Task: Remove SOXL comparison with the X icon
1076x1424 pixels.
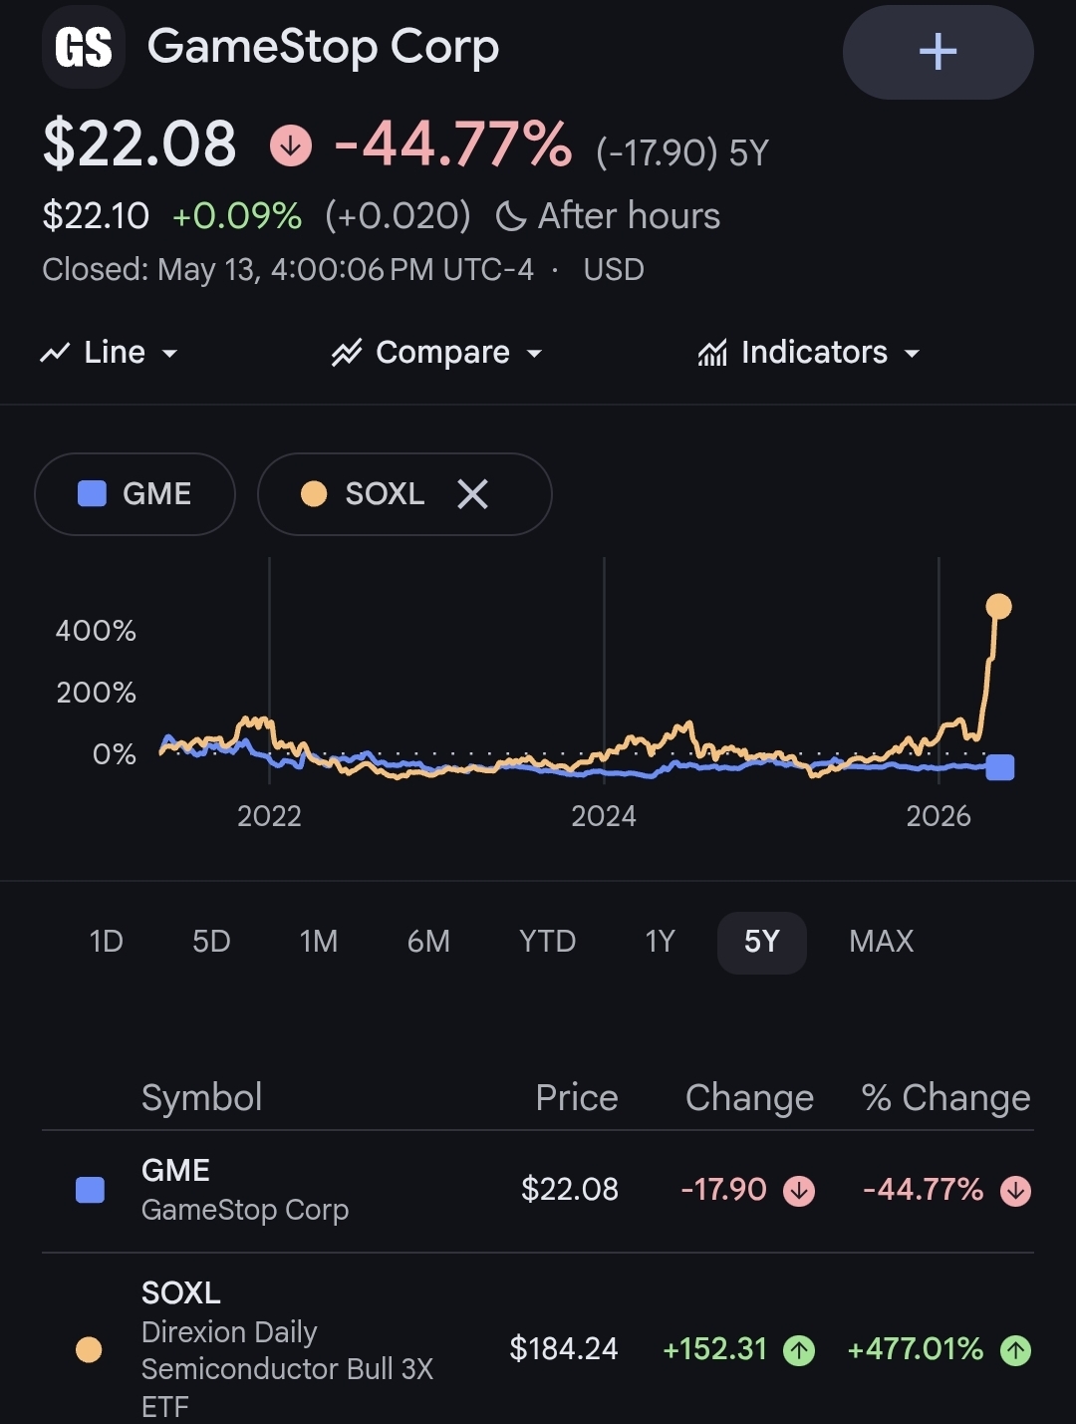Action: [472, 493]
